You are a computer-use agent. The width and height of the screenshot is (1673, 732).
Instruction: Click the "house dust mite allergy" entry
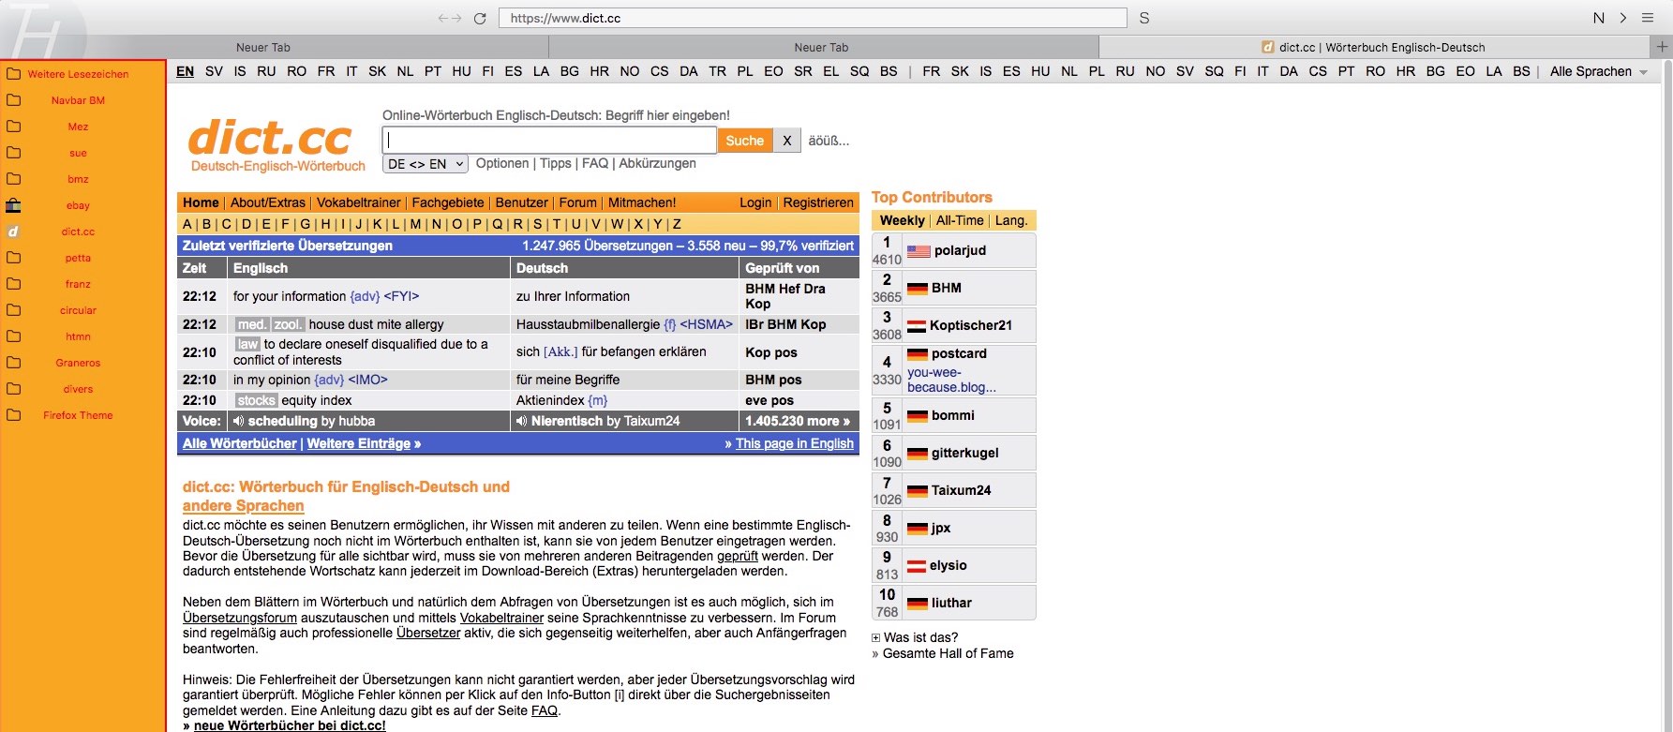coord(376,325)
